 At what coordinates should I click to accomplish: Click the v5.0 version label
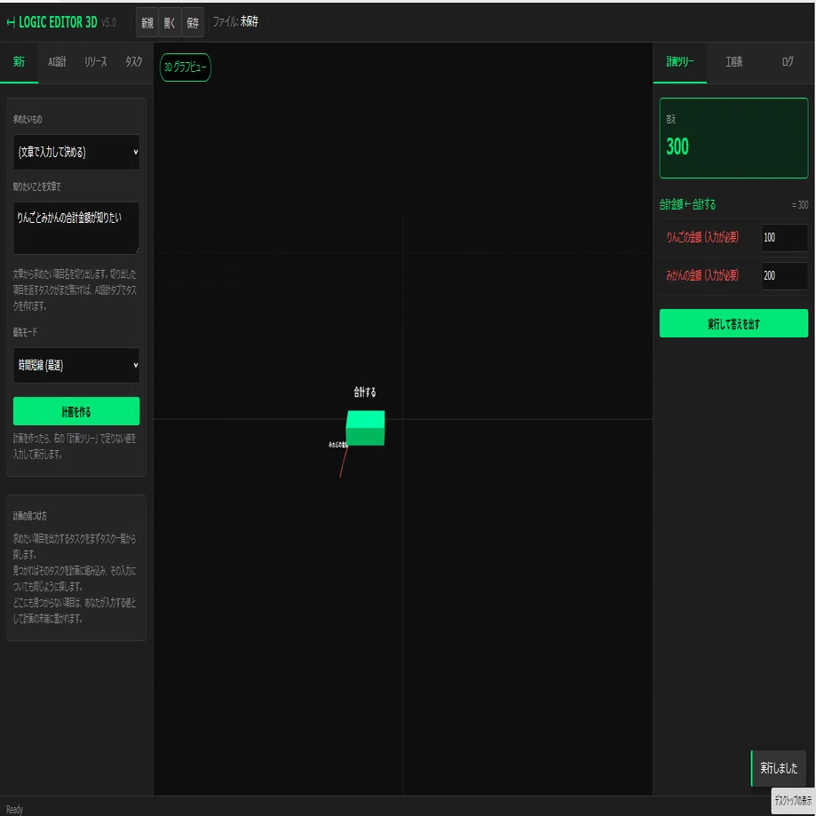108,22
